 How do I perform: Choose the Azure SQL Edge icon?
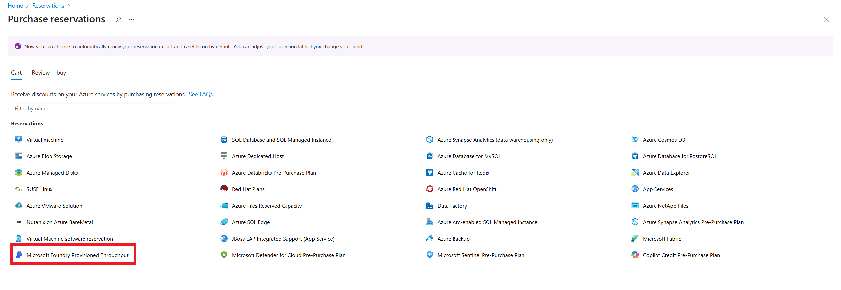tap(224, 222)
